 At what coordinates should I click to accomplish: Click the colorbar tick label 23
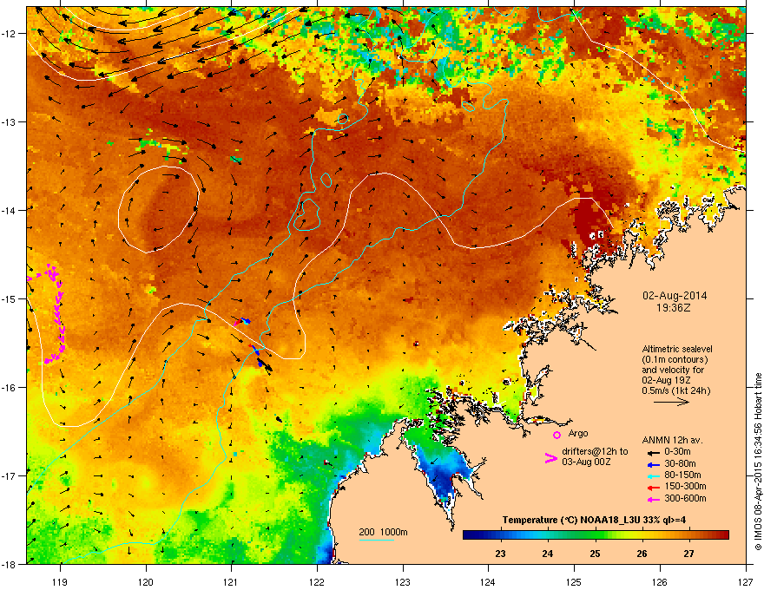click(500, 554)
